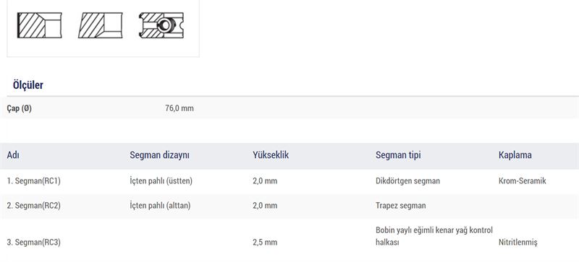579x262 pixels.
Task: Select the 2. Segman(RC2) row name
Action: point(33,206)
